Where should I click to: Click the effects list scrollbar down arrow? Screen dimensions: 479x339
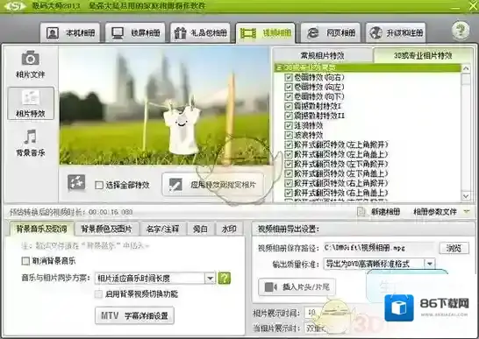pos(466,196)
